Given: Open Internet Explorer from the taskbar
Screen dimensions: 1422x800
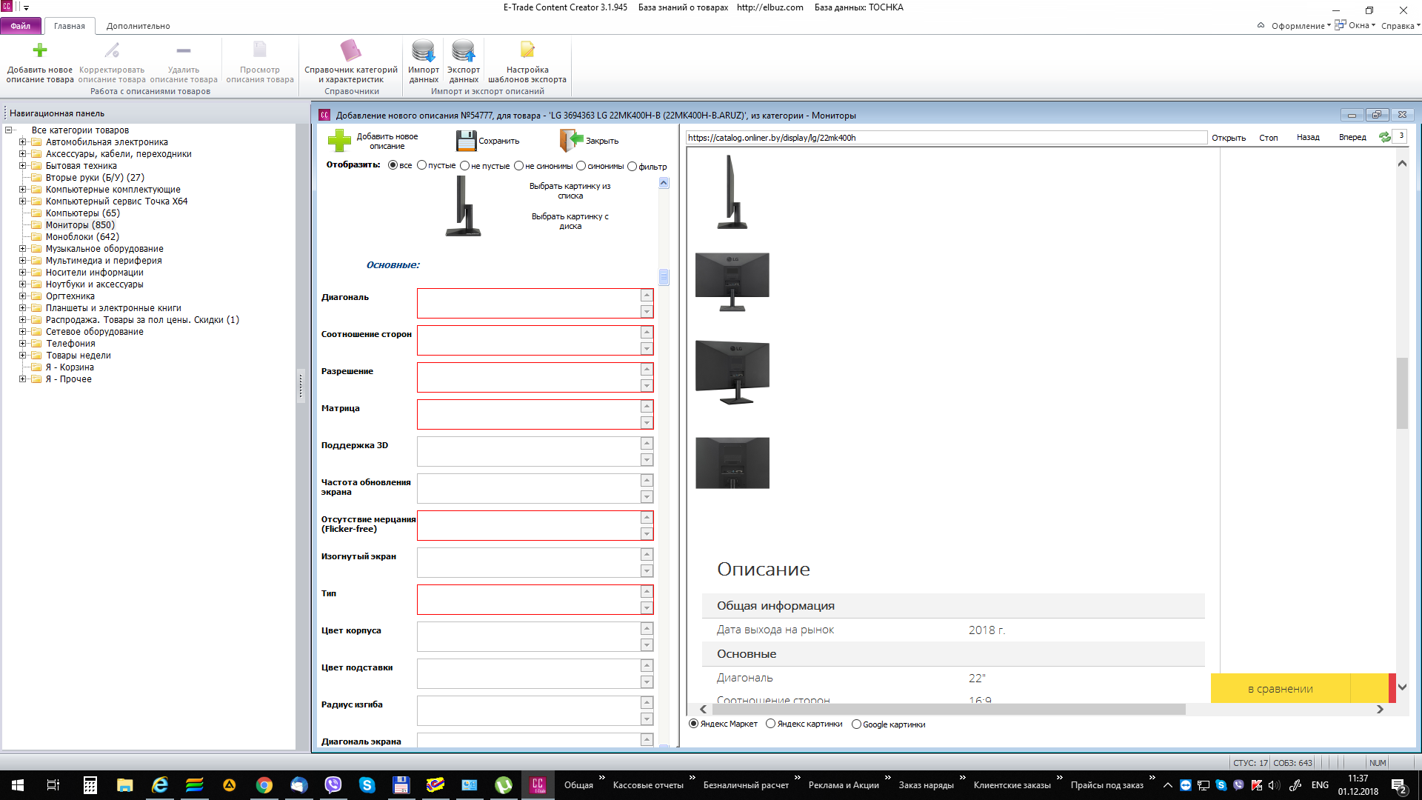Looking at the screenshot, I should tap(159, 785).
